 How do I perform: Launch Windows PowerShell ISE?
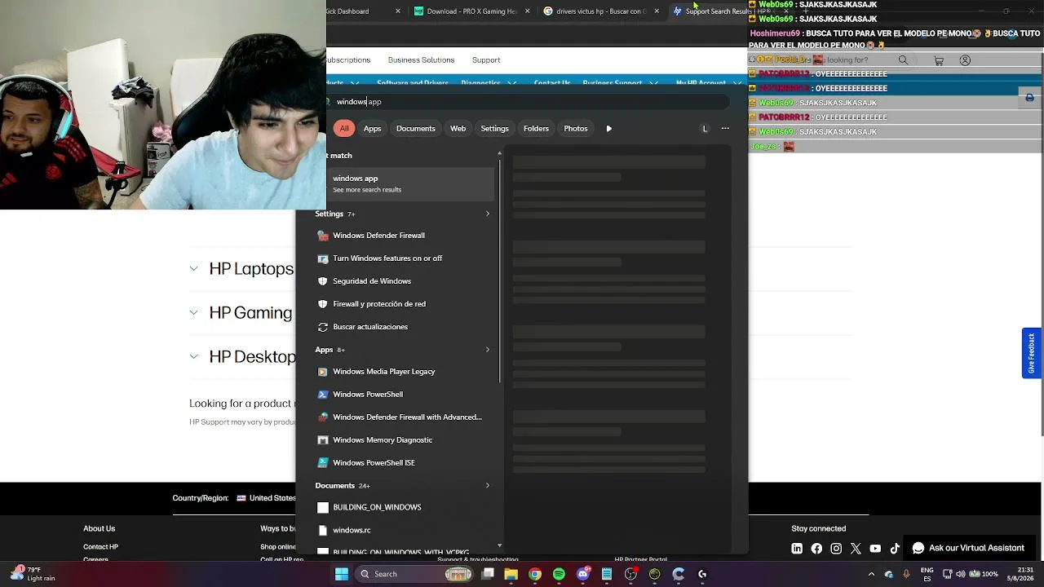point(405,463)
